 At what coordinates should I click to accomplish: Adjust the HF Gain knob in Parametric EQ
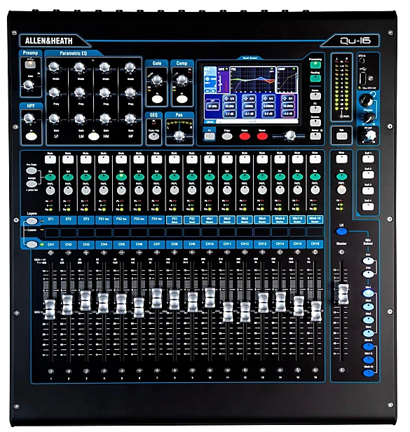tap(130, 119)
